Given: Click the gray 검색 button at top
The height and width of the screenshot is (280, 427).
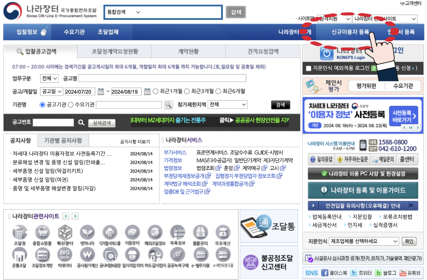Looking at the screenshot, I should point(236,12).
